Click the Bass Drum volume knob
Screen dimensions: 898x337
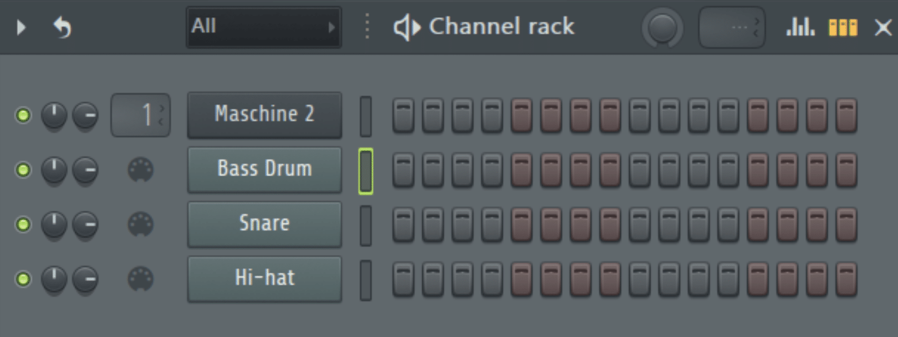(85, 170)
